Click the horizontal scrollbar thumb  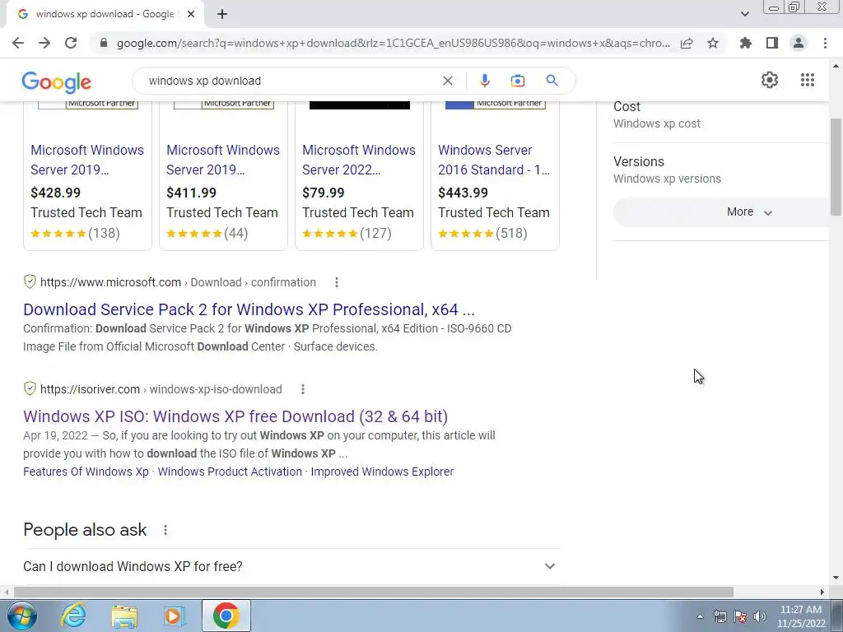pyautogui.click(x=374, y=592)
